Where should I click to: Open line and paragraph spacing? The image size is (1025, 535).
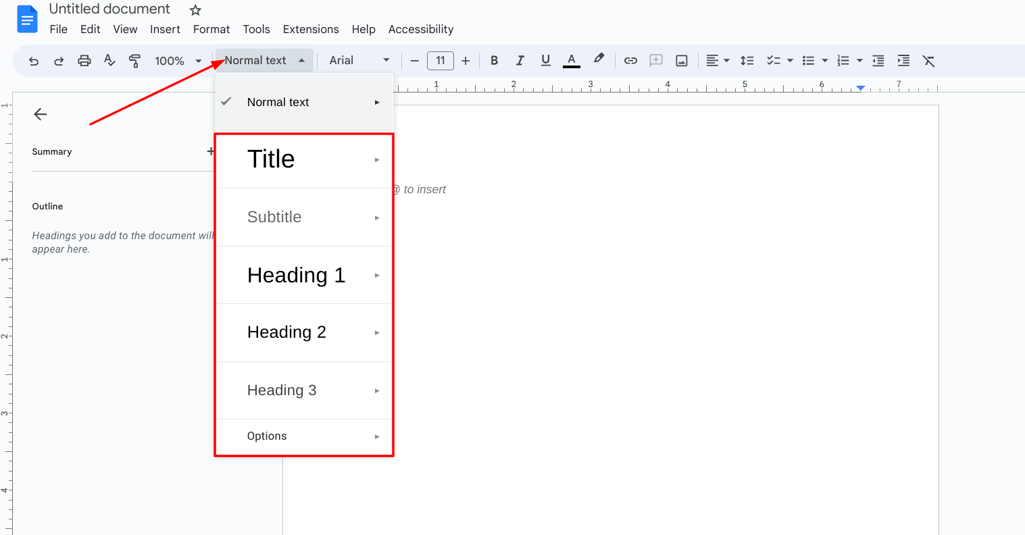(747, 61)
